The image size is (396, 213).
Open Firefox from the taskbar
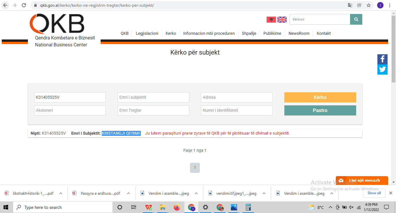(x=177, y=207)
